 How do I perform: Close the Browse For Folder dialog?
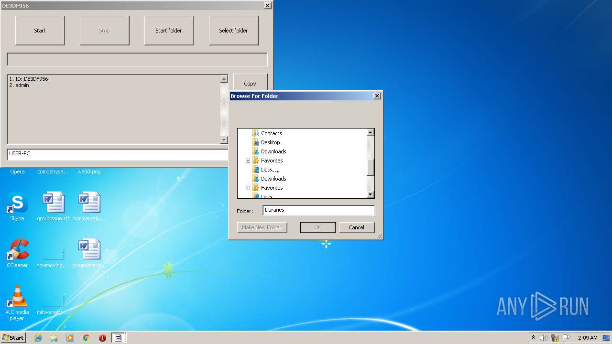(377, 96)
